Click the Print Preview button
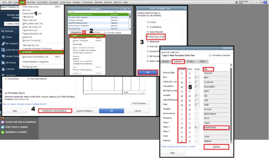The height and width of the screenshot is (160, 269). pos(140,103)
